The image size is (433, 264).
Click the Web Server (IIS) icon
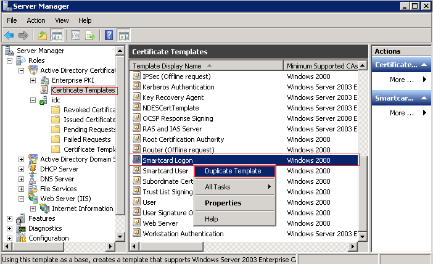[x=32, y=198]
